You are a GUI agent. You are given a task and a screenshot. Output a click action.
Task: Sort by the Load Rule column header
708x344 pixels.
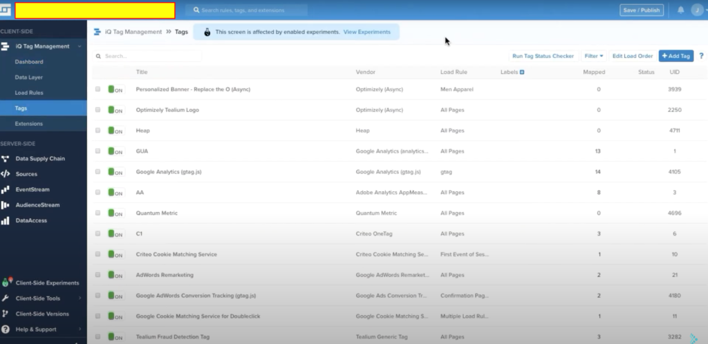[454, 72]
